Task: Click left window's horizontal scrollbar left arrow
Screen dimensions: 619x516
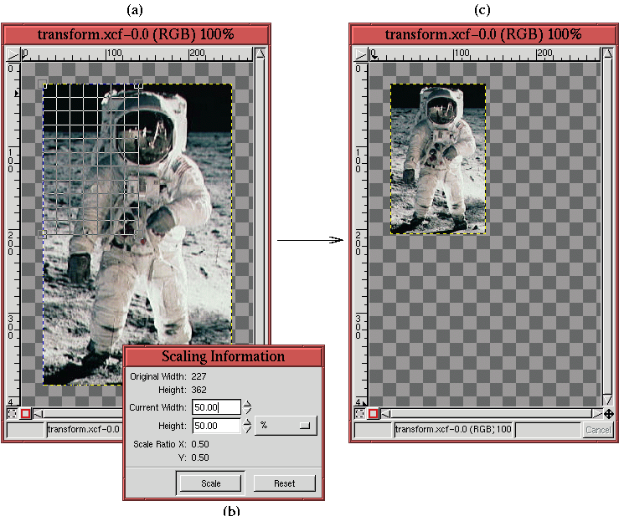Action: [x=39, y=413]
